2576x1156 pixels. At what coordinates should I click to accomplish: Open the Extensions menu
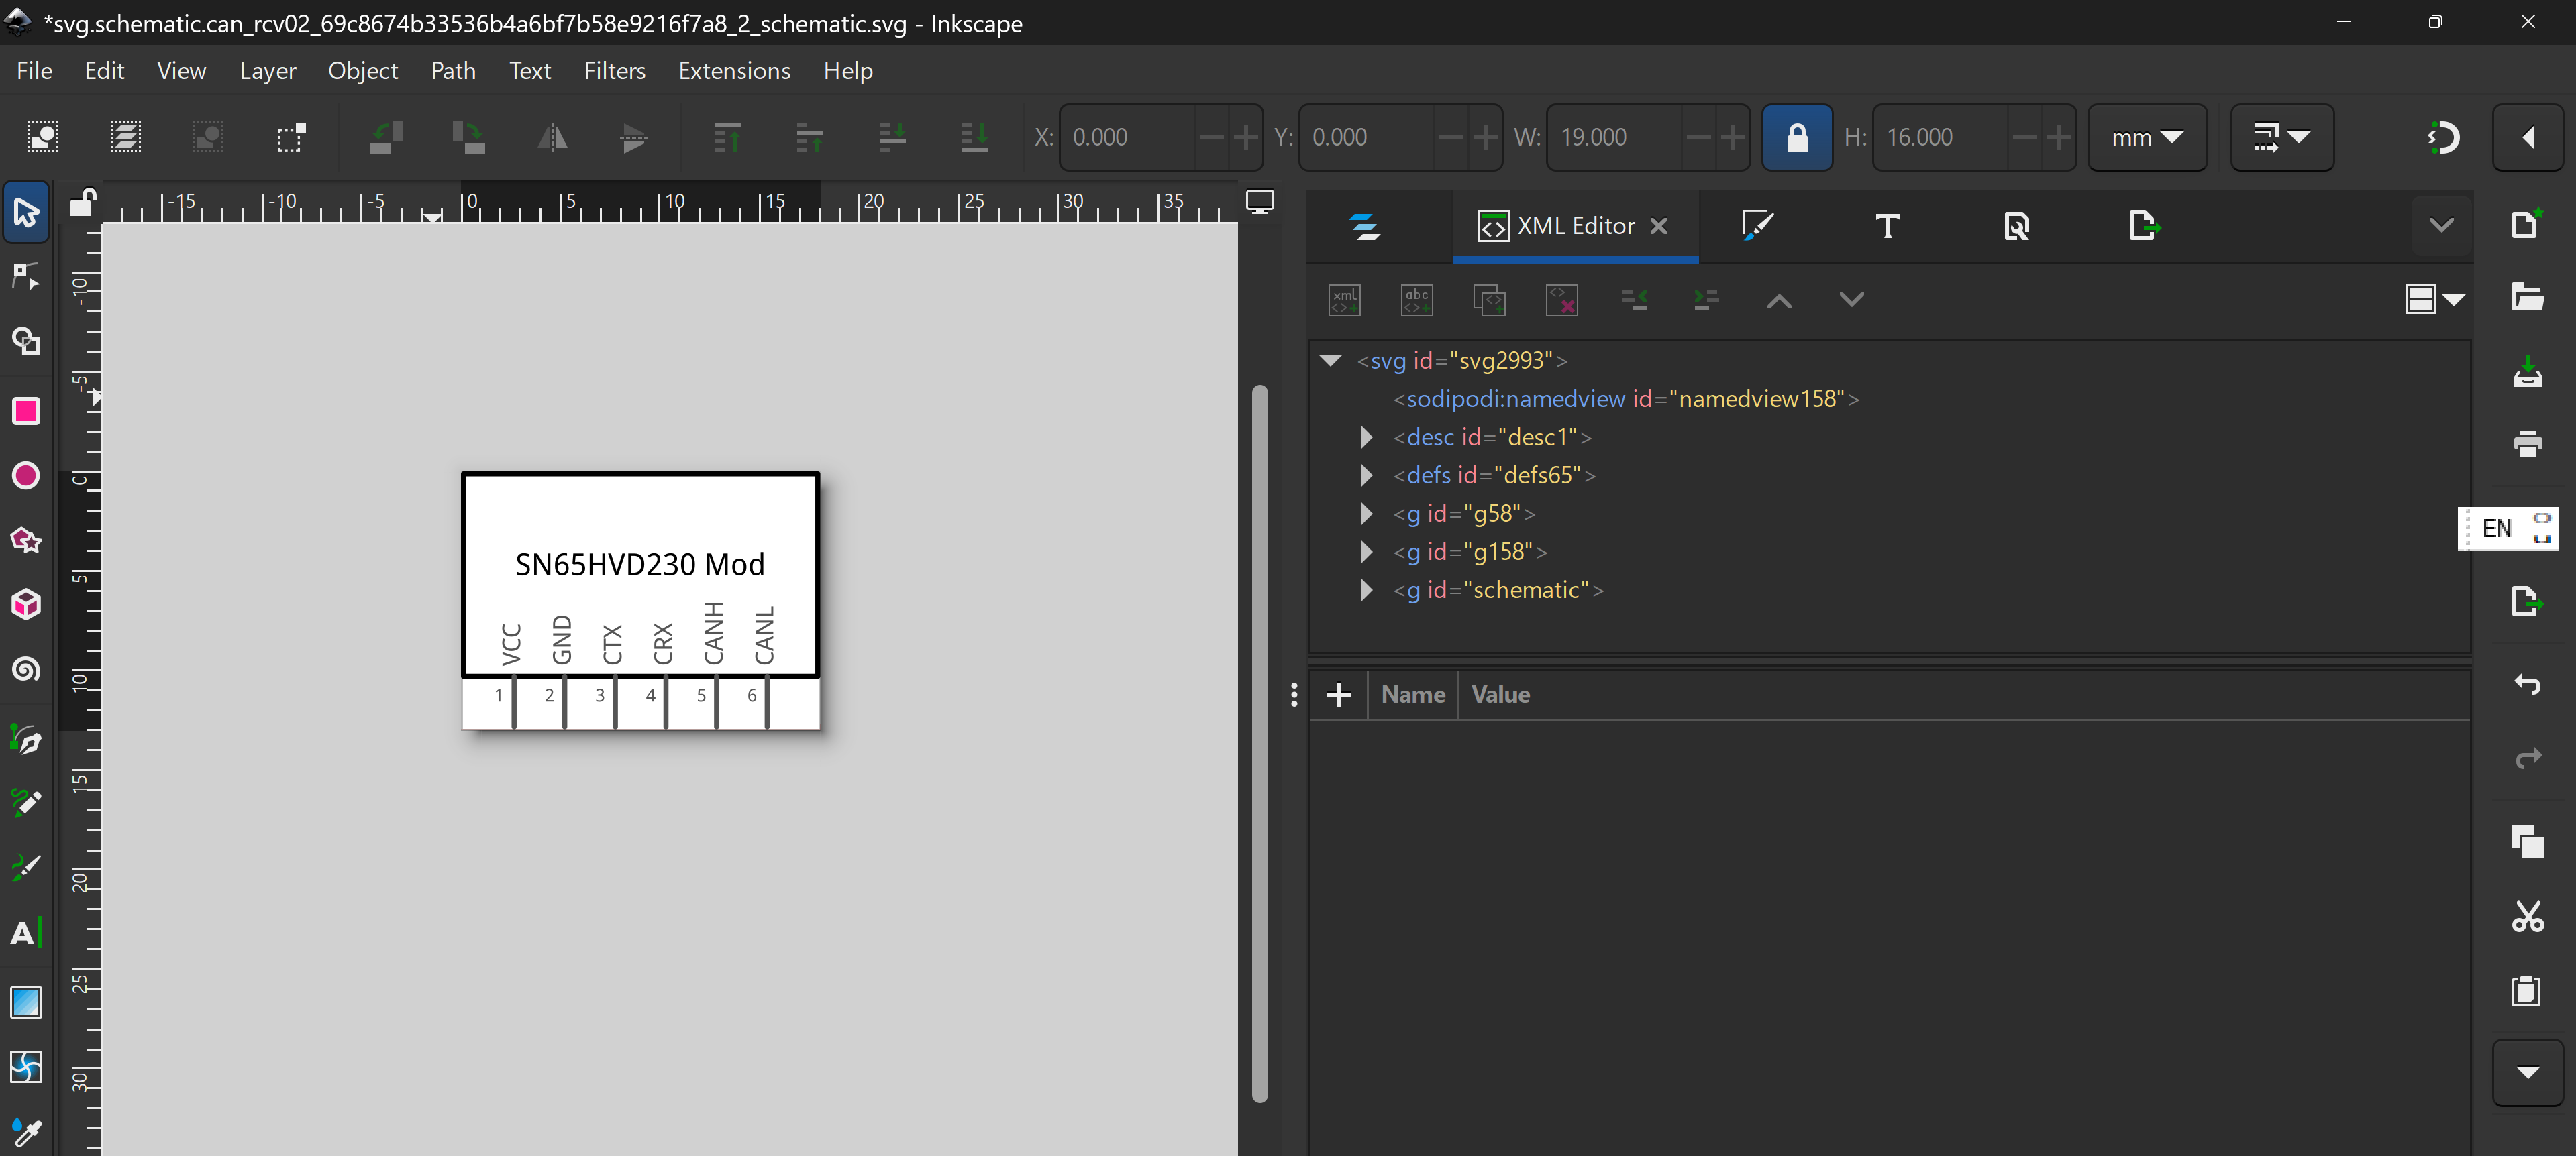(733, 71)
